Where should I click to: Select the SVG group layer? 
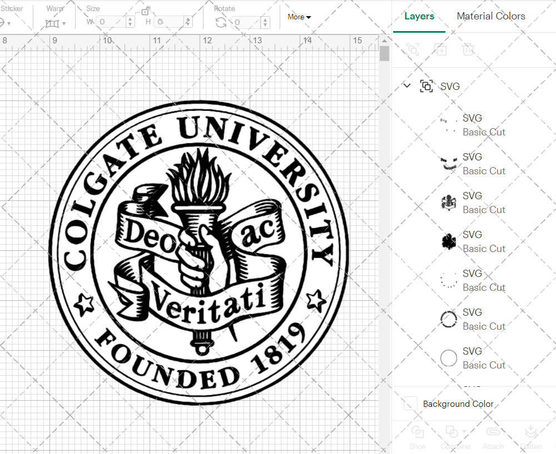(x=450, y=86)
